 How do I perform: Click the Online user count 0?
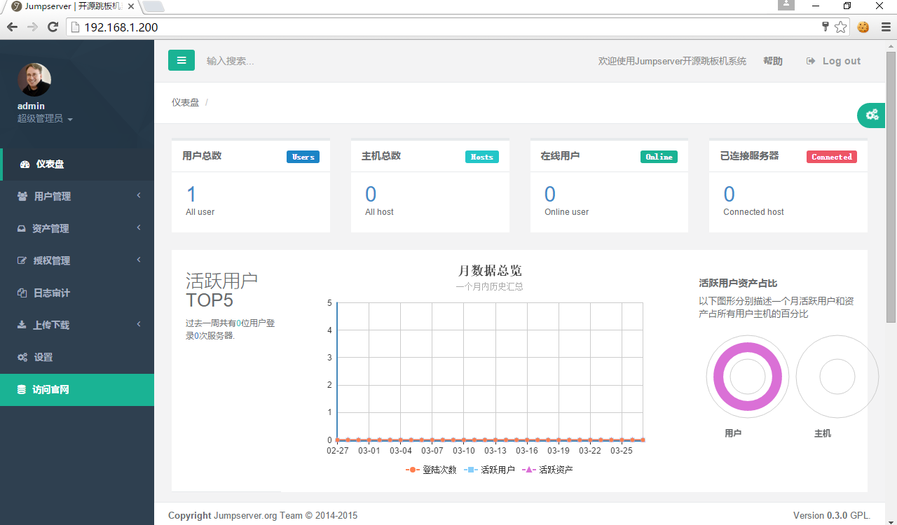pyautogui.click(x=550, y=194)
